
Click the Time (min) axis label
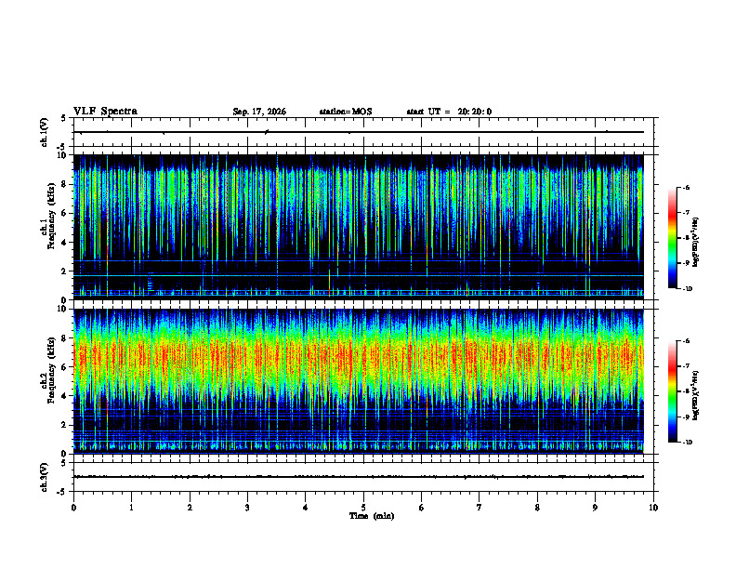click(372, 516)
